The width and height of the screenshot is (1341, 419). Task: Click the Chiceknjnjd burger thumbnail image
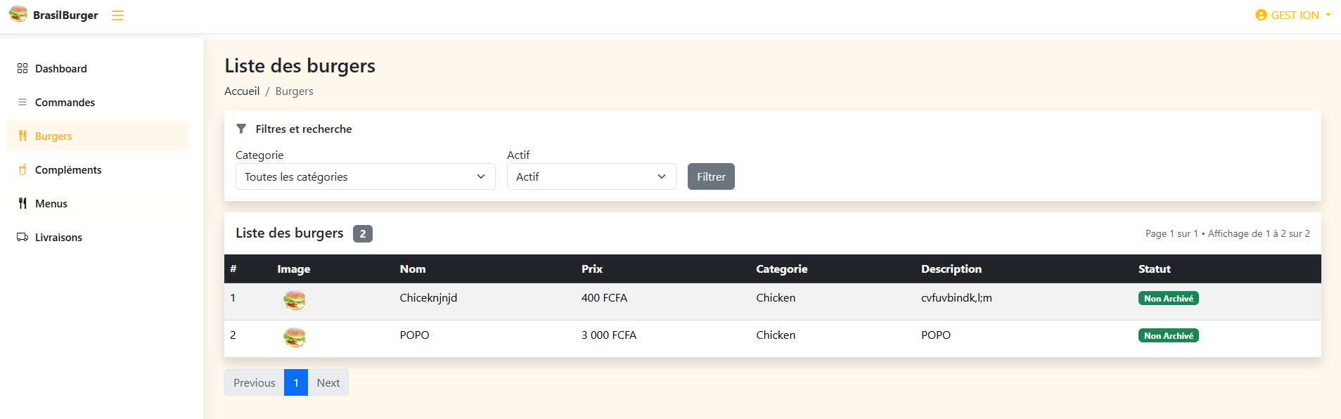[x=295, y=300]
